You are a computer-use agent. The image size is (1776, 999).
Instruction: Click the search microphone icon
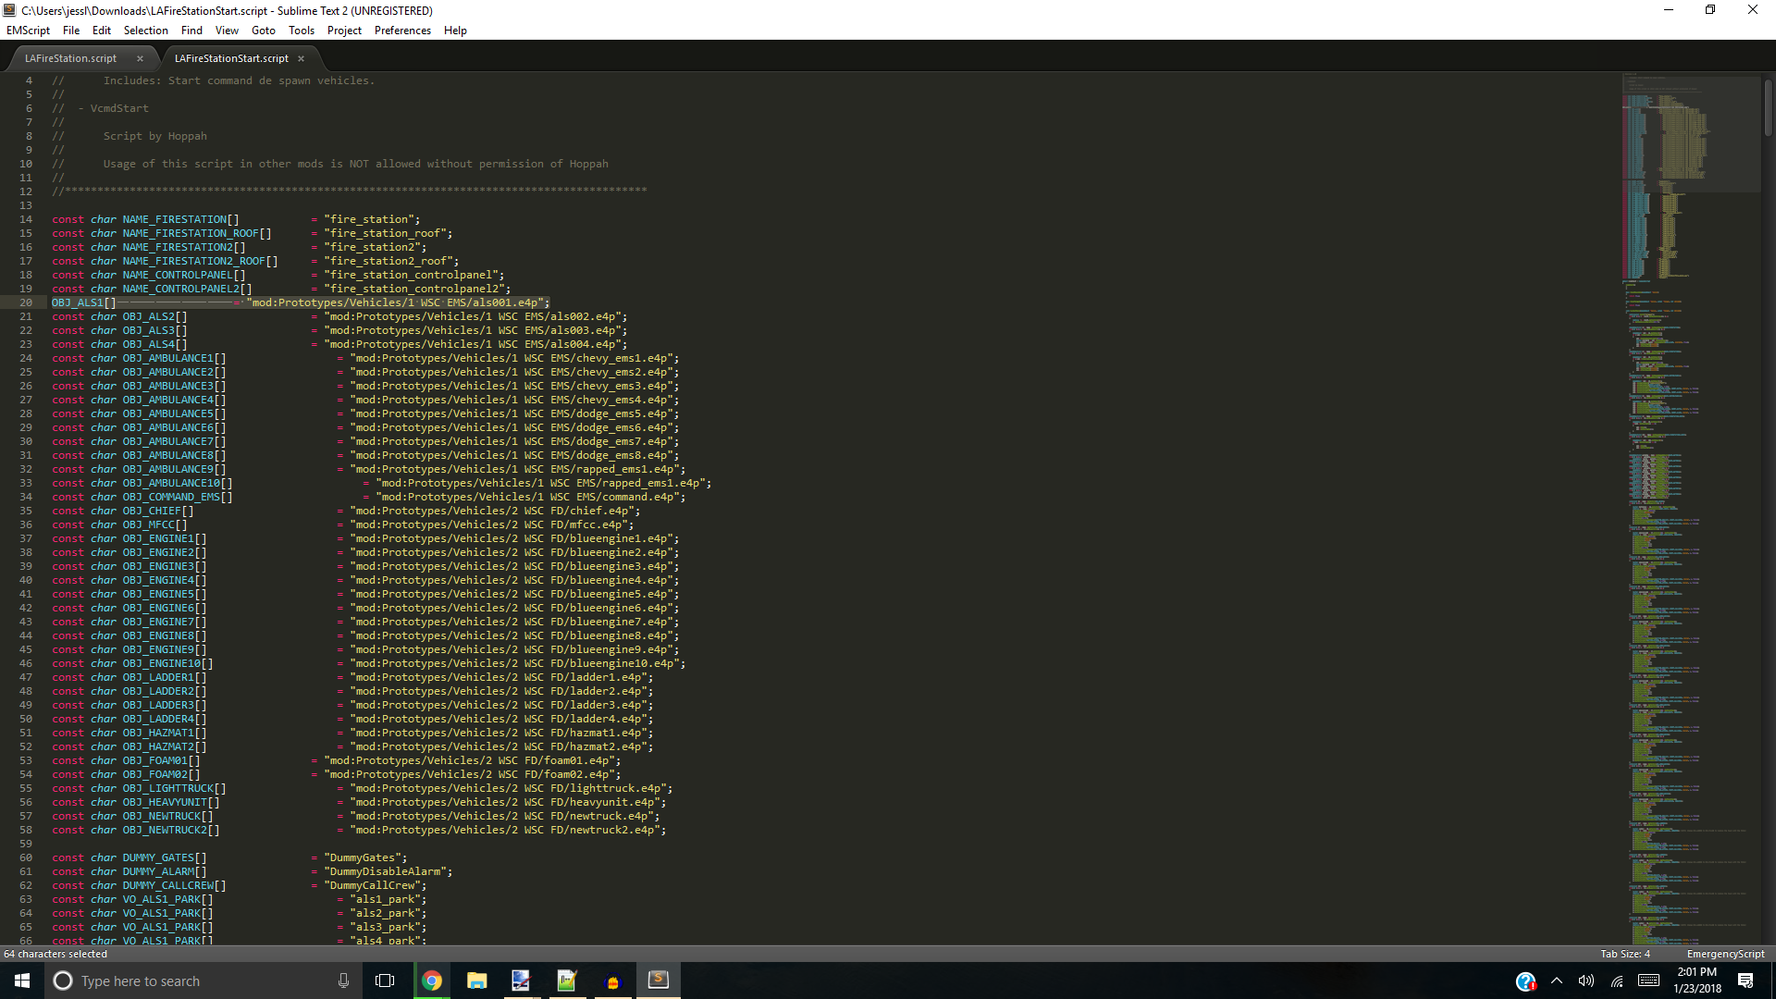pyautogui.click(x=343, y=980)
